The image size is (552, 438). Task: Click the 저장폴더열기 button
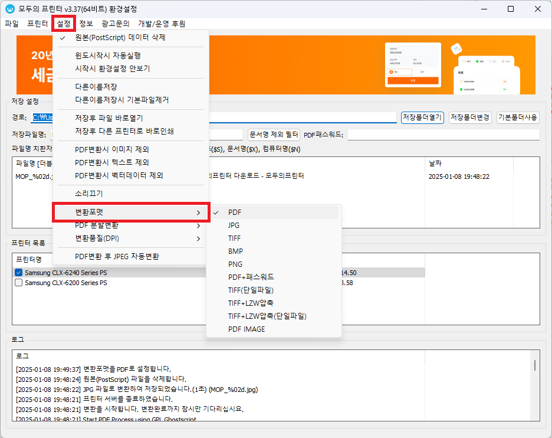tap(422, 117)
